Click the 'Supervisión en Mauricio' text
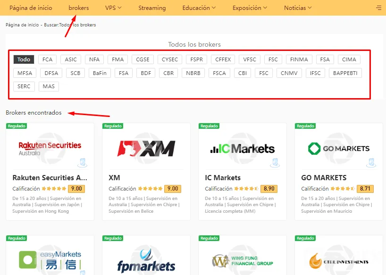Screen dimensions: 386x275 (x=327, y=211)
